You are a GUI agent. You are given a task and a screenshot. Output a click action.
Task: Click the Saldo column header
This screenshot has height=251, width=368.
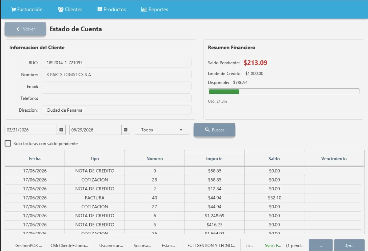274,159
